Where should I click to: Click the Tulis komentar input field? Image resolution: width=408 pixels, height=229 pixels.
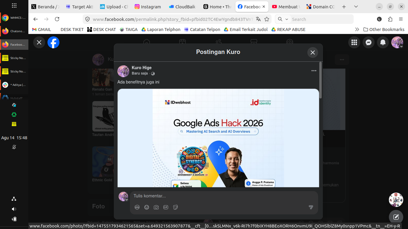224,196
